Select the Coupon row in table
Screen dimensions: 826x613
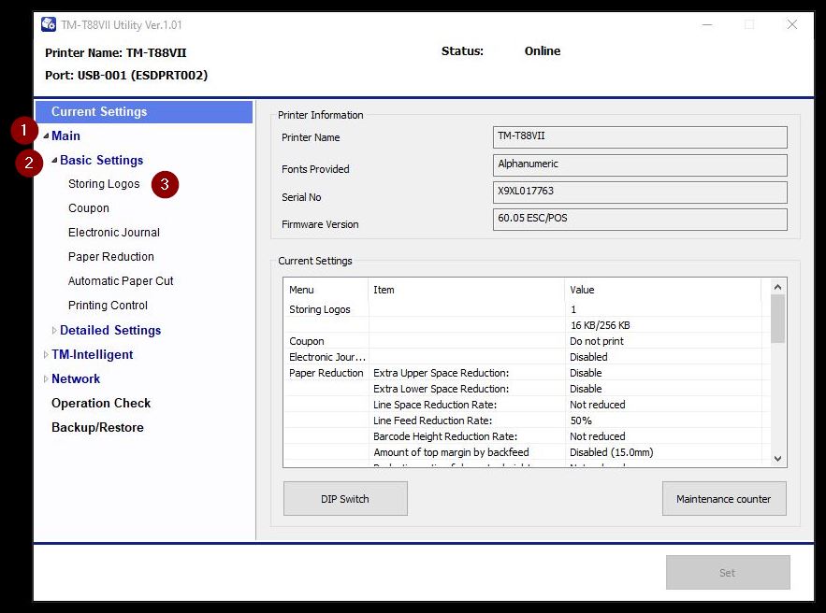(x=524, y=341)
